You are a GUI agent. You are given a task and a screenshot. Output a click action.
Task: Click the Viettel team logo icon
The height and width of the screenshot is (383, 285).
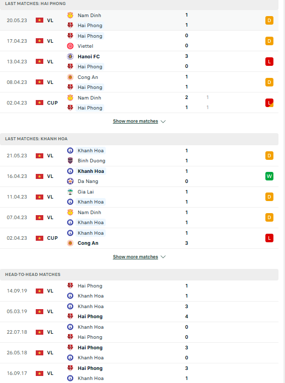(x=70, y=46)
